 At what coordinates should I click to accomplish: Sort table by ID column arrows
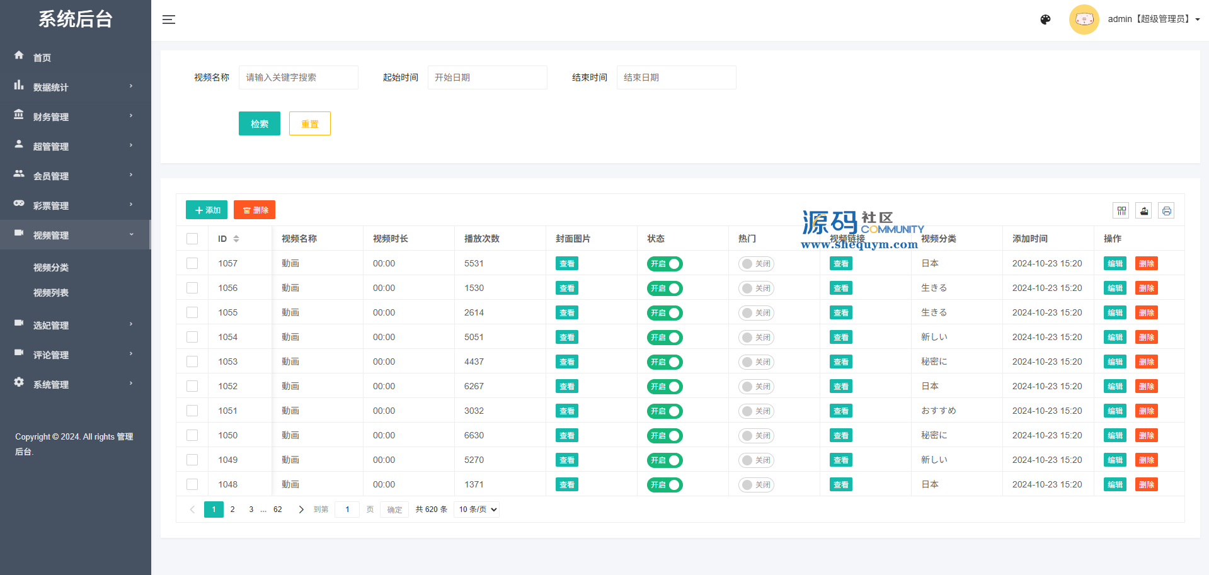click(x=236, y=239)
